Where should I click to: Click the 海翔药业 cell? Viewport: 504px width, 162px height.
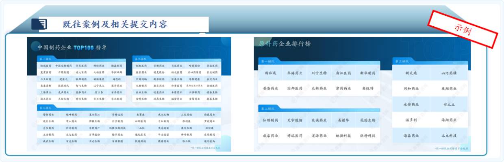[x=448, y=120]
